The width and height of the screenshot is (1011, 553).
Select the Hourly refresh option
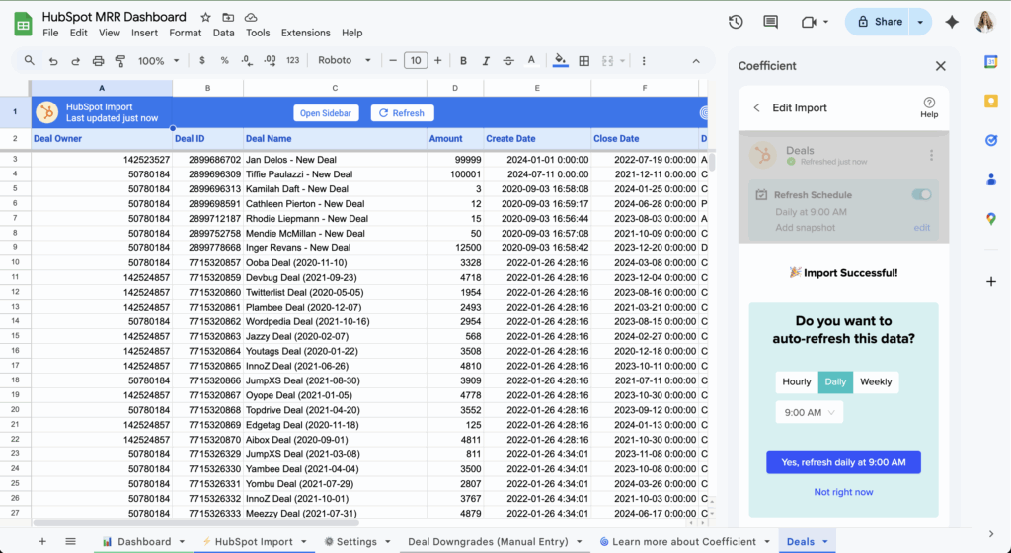click(797, 381)
